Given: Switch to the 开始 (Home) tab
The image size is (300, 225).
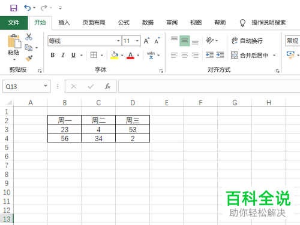Looking at the screenshot, I should click(40, 23).
